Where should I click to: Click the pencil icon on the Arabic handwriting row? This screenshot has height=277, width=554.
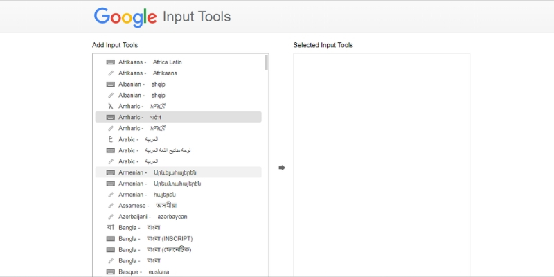111,161
